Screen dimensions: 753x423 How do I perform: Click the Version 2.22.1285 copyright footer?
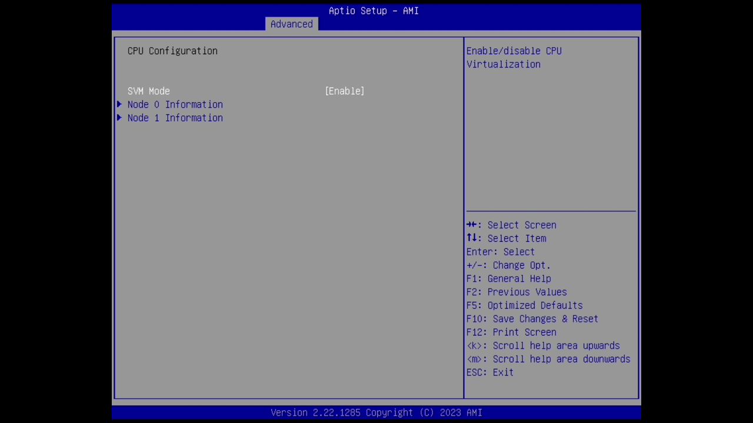pyautogui.click(x=376, y=413)
